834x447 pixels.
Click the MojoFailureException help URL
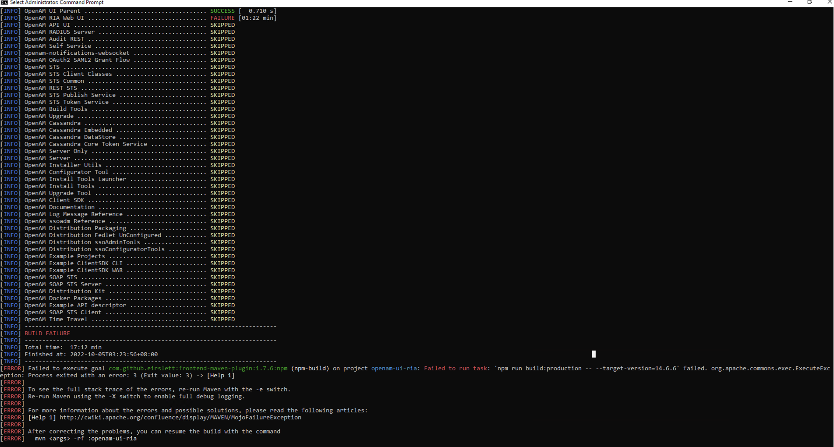(x=180, y=418)
